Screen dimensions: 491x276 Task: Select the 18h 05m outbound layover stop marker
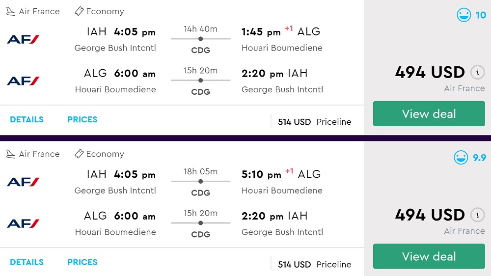point(200,181)
